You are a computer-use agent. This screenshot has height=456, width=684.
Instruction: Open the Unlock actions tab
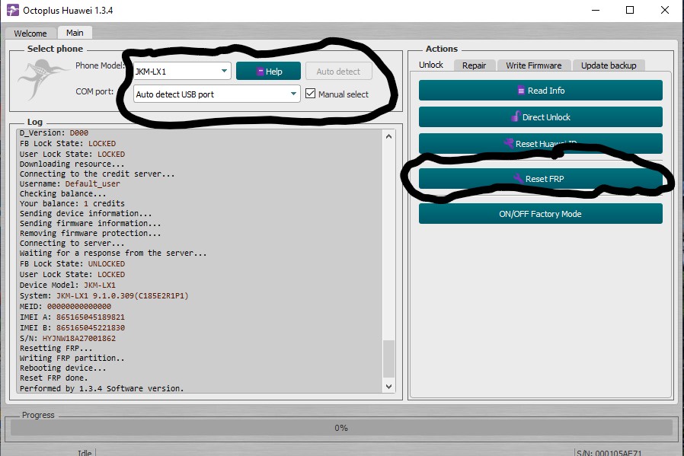tap(430, 65)
